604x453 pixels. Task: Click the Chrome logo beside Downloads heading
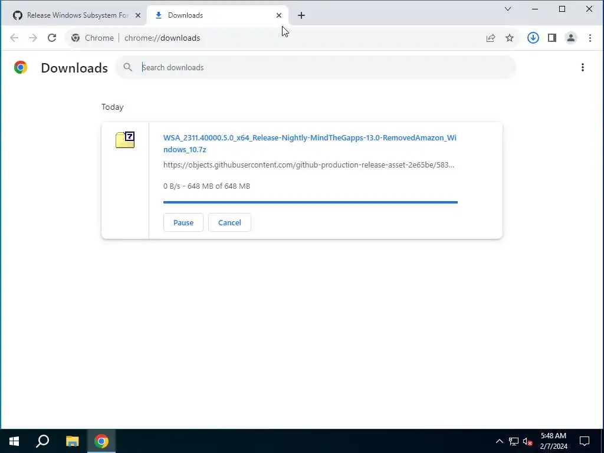point(21,67)
